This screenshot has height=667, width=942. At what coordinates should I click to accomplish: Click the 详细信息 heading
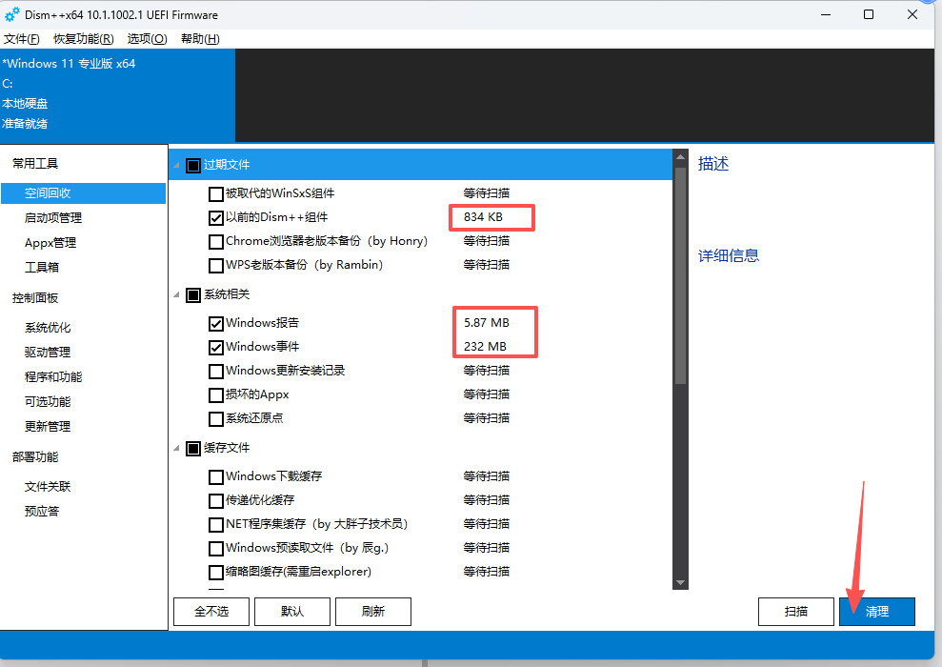(728, 255)
